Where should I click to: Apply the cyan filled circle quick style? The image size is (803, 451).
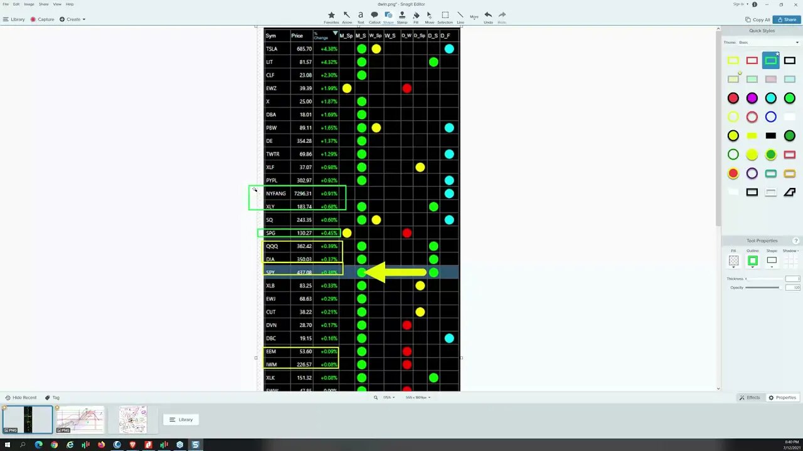[x=770, y=98]
